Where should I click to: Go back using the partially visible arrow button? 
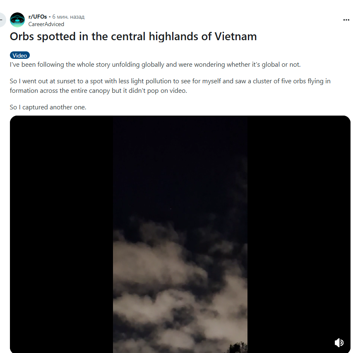click(x=2, y=20)
